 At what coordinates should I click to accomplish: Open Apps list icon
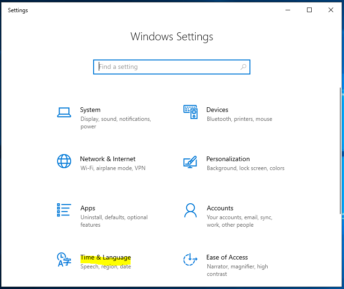pos(64,210)
